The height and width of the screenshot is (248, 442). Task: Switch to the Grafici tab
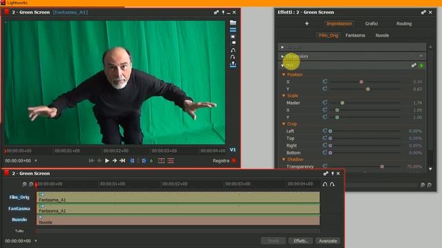(x=372, y=24)
